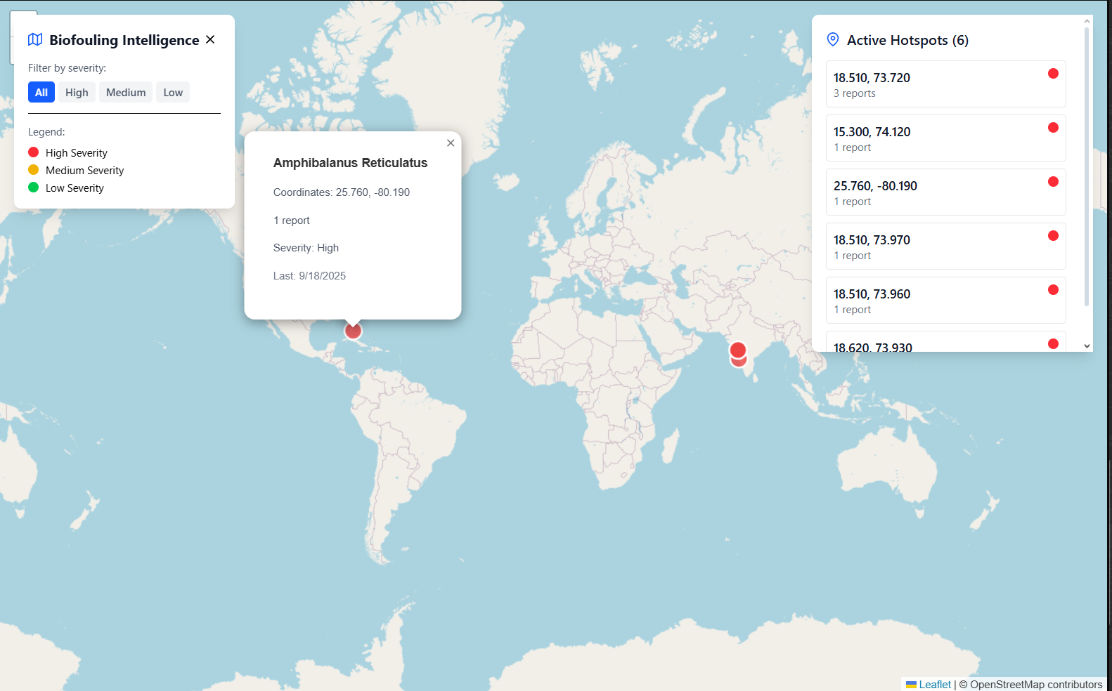The image size is (1112, 691).
Task: Click the green Low Severity legend dot
Action: click(x=33, y=187)
